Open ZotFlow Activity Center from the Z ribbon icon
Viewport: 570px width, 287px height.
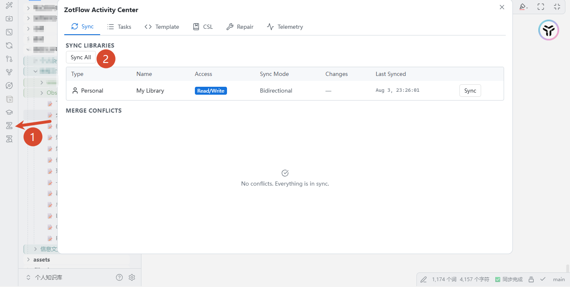9,126
